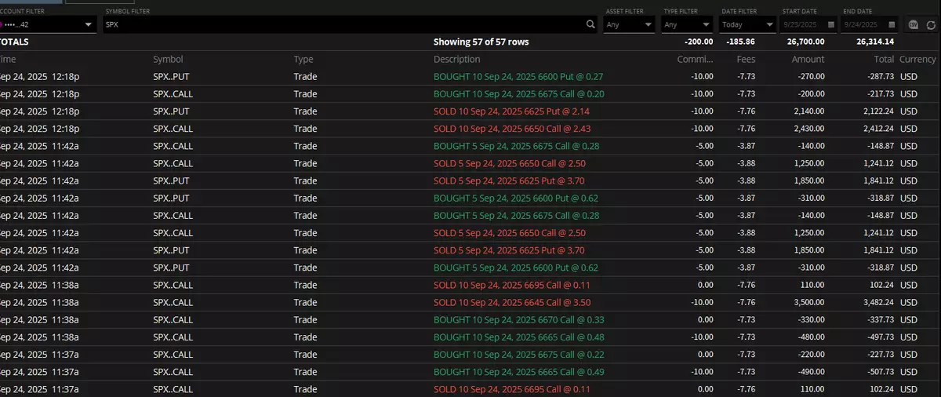
Task: Click the search magnifier in Symbol Filter
Action: 591,25
